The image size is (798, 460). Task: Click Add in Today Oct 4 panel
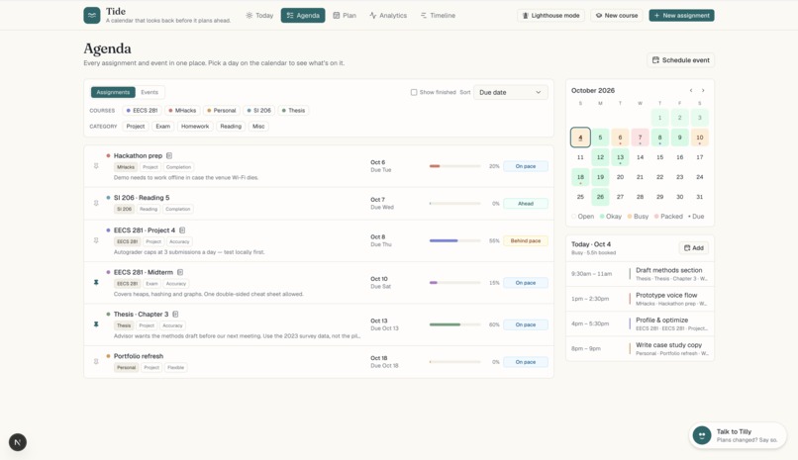[693, 247]
